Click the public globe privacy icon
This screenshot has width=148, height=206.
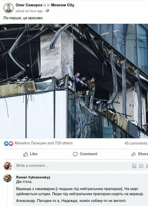click(x=47, y=11)
